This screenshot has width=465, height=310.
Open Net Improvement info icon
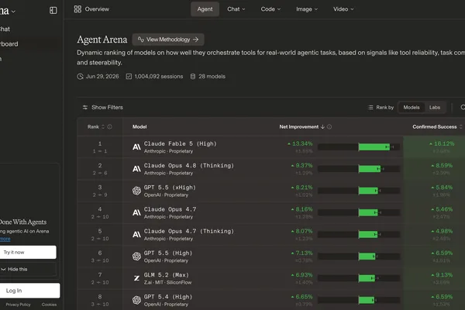[329, 126]
